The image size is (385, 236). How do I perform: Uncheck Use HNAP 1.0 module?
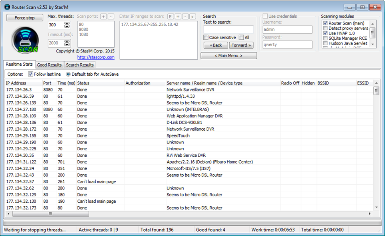click(325, 33)
